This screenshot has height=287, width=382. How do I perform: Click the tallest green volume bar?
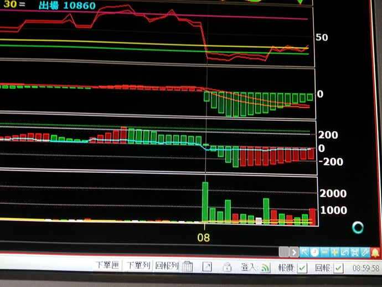click(x=205, y=202)
